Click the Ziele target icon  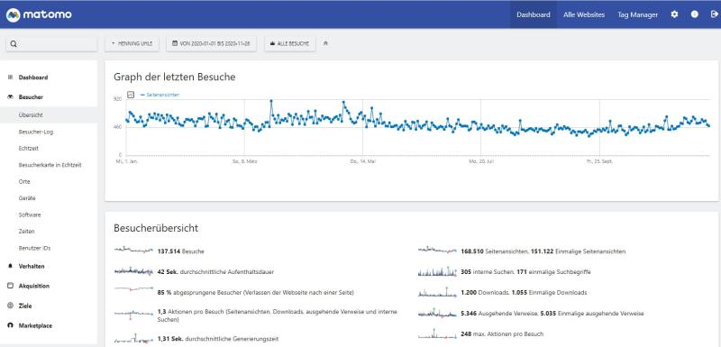click(10, 306)
